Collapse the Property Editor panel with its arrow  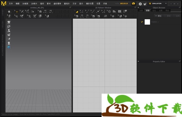138,61
